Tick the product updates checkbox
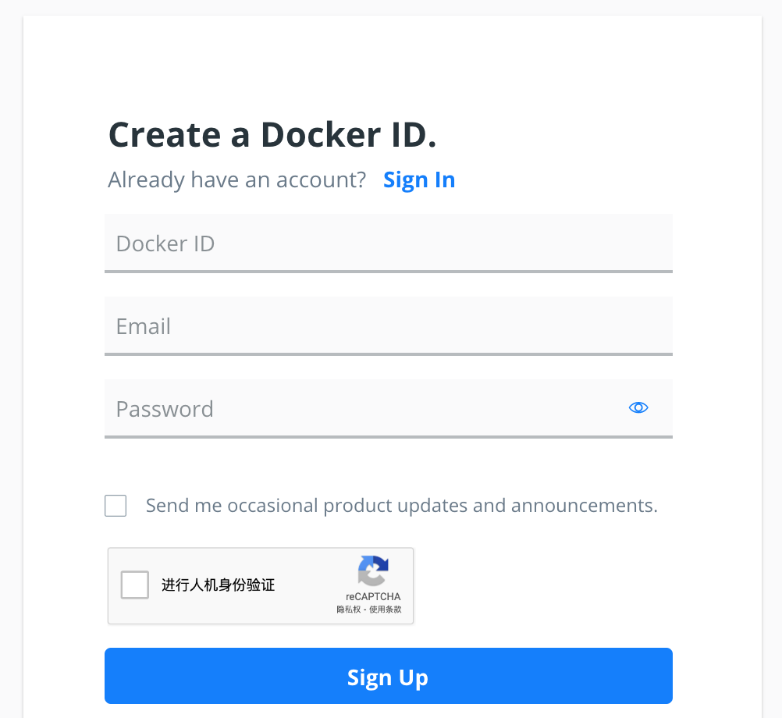782x718 pixels. point(116,506)
